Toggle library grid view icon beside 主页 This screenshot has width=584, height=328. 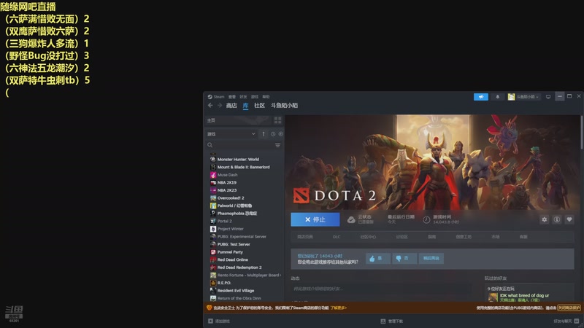[278, 120]
